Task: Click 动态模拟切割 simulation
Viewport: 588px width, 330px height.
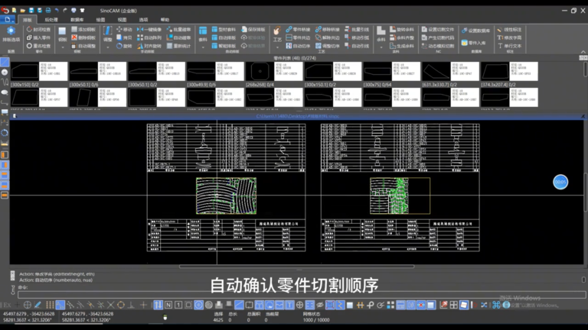Action: point(438,46)
